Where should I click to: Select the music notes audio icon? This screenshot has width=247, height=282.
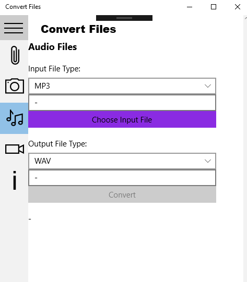coord(14,118)
